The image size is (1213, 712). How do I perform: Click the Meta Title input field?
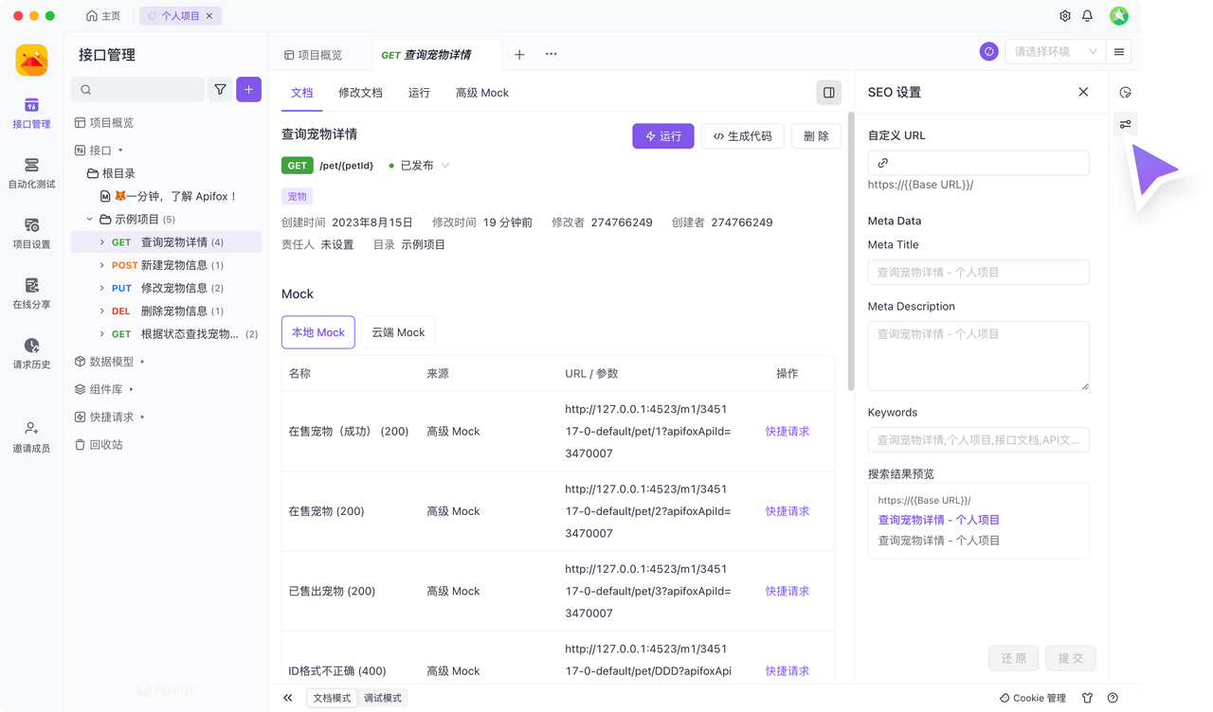[978, 272]
